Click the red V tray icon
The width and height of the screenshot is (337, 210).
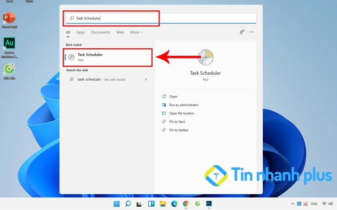click(x=305, y=204)
